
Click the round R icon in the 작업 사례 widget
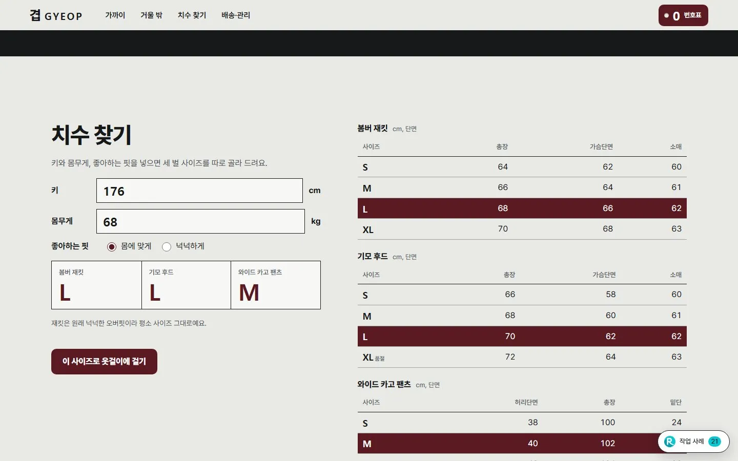[670, 442]
